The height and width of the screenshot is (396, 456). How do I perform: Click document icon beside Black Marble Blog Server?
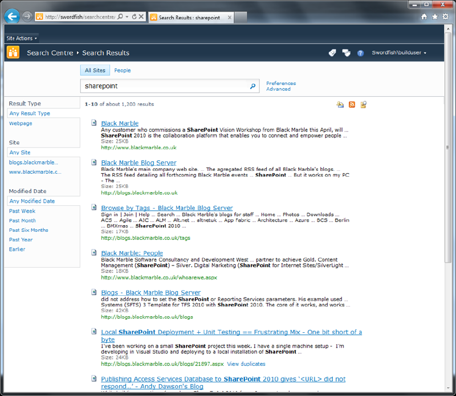point(94,162)
